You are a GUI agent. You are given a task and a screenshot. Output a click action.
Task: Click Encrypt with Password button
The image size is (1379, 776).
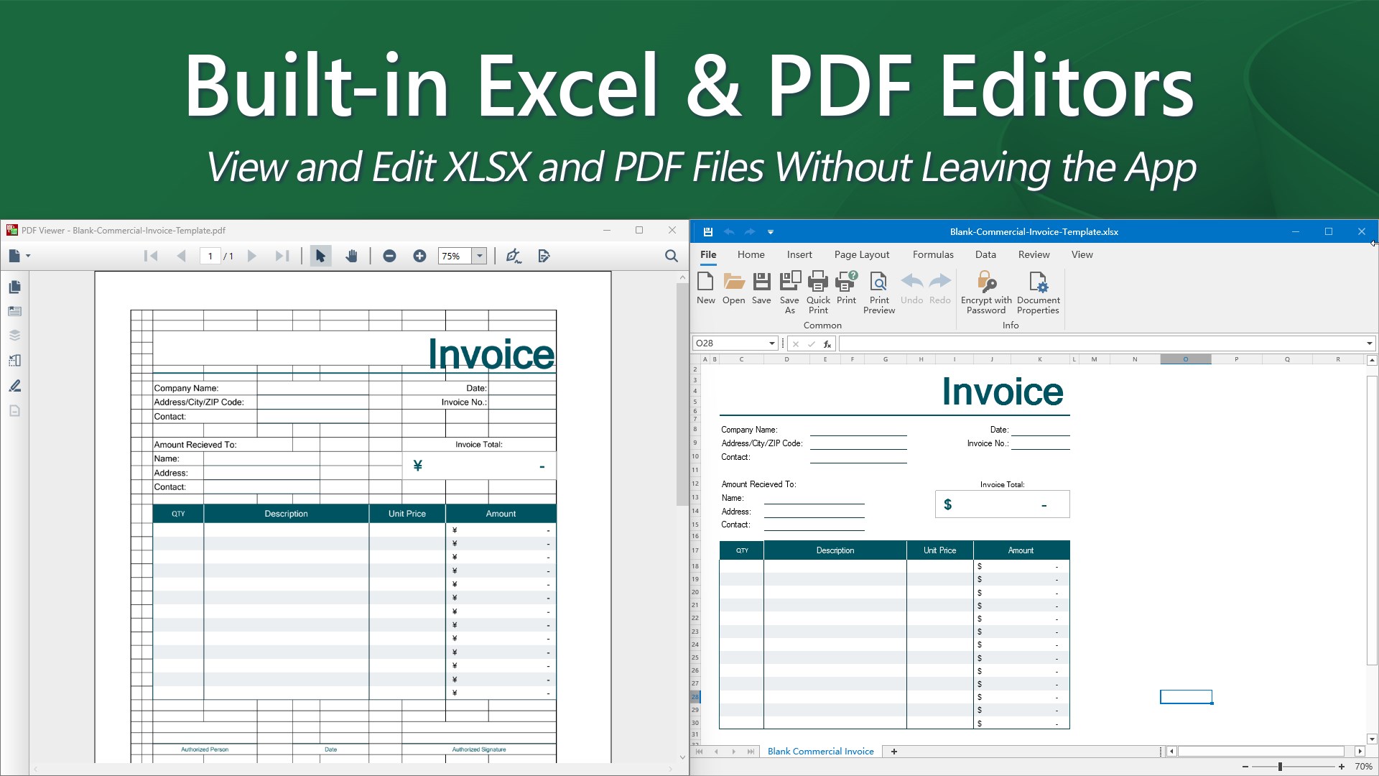[986, 292]
